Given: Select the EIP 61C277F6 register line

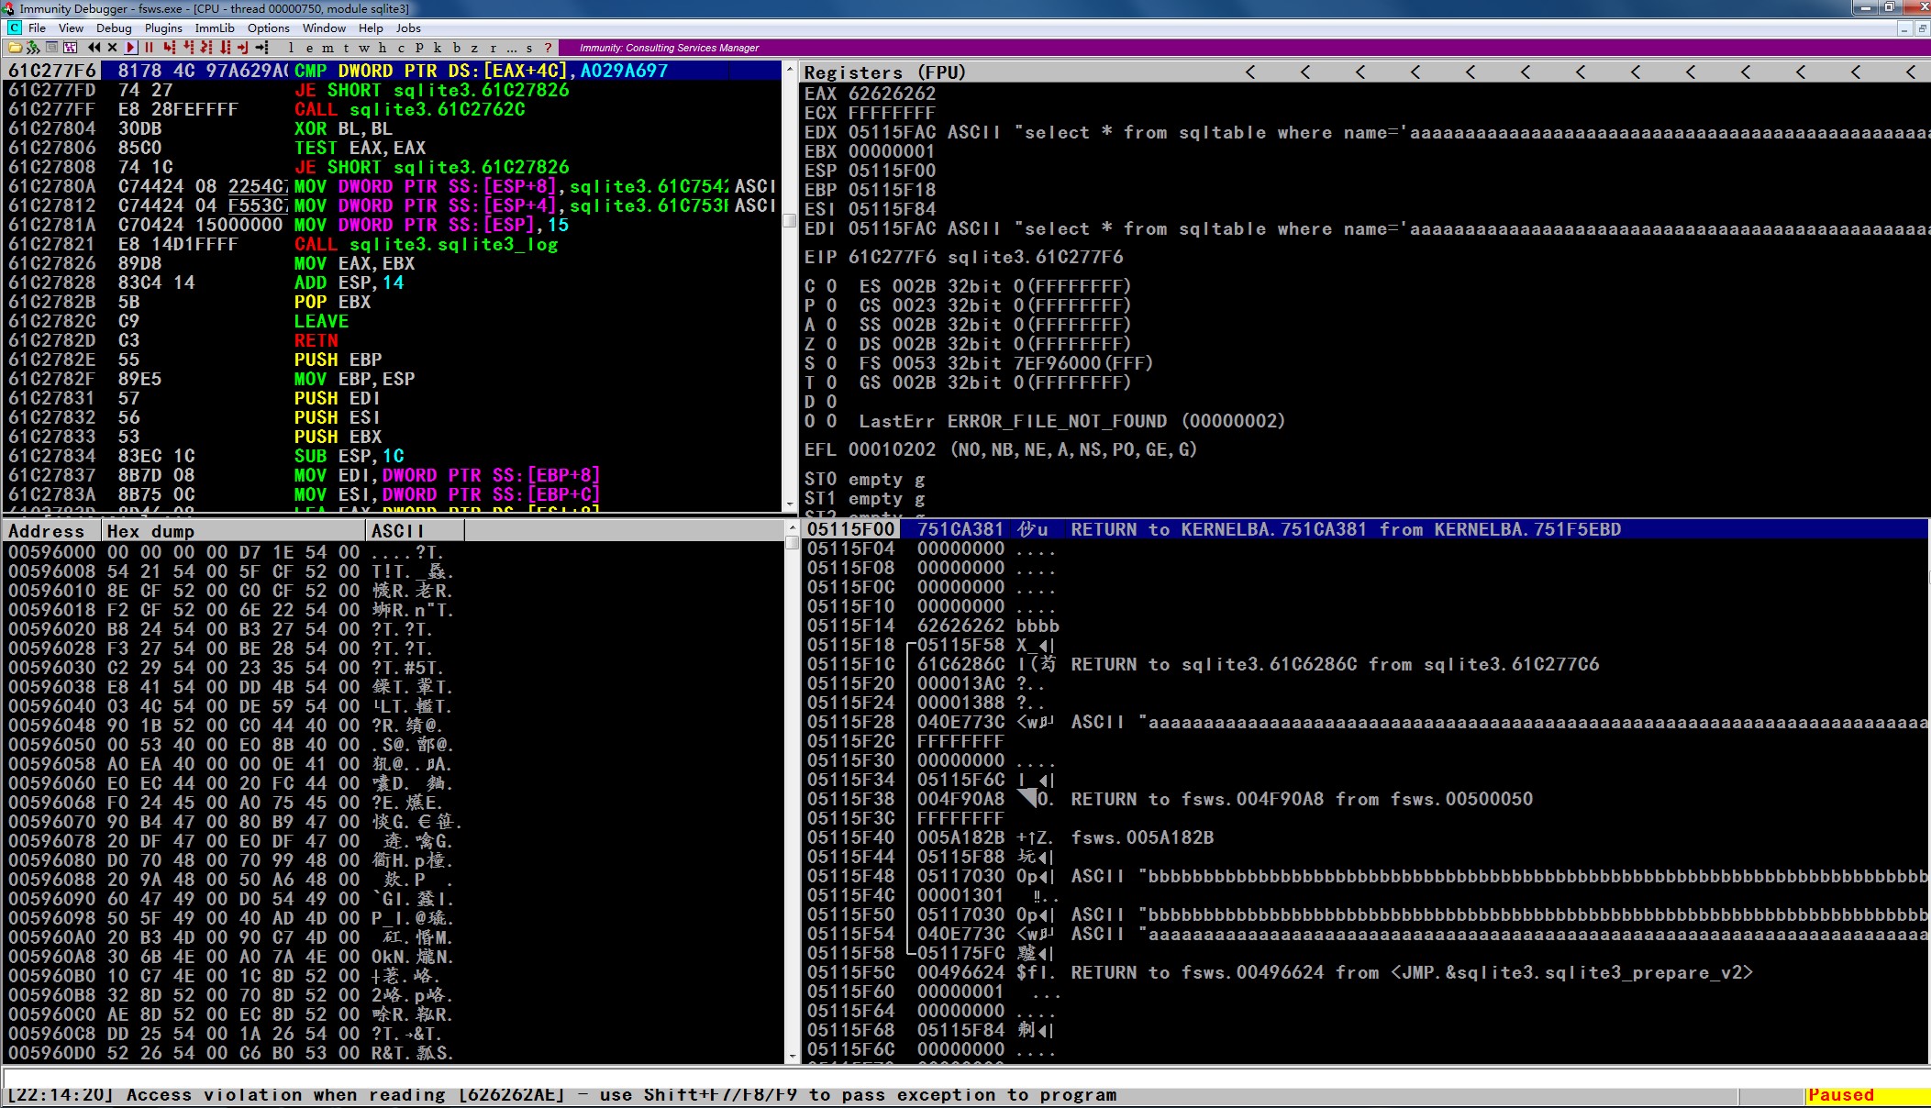Looking at the screenshot, I should tap(964, 257).
